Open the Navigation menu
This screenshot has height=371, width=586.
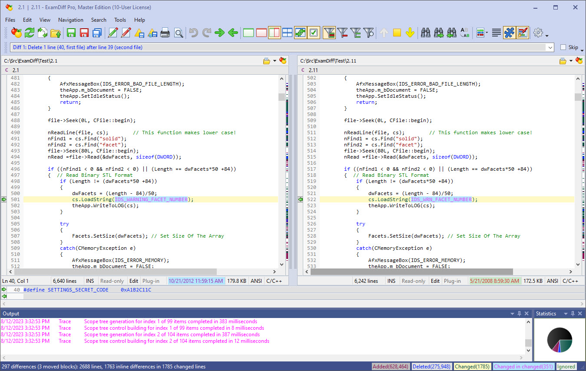tap(70, 20)
